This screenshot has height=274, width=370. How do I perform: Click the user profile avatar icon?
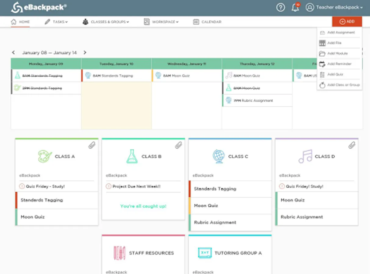pos(310,7)
